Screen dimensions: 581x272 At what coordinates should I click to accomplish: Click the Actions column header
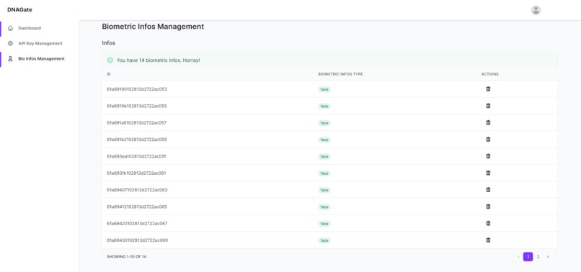(490, 74)
